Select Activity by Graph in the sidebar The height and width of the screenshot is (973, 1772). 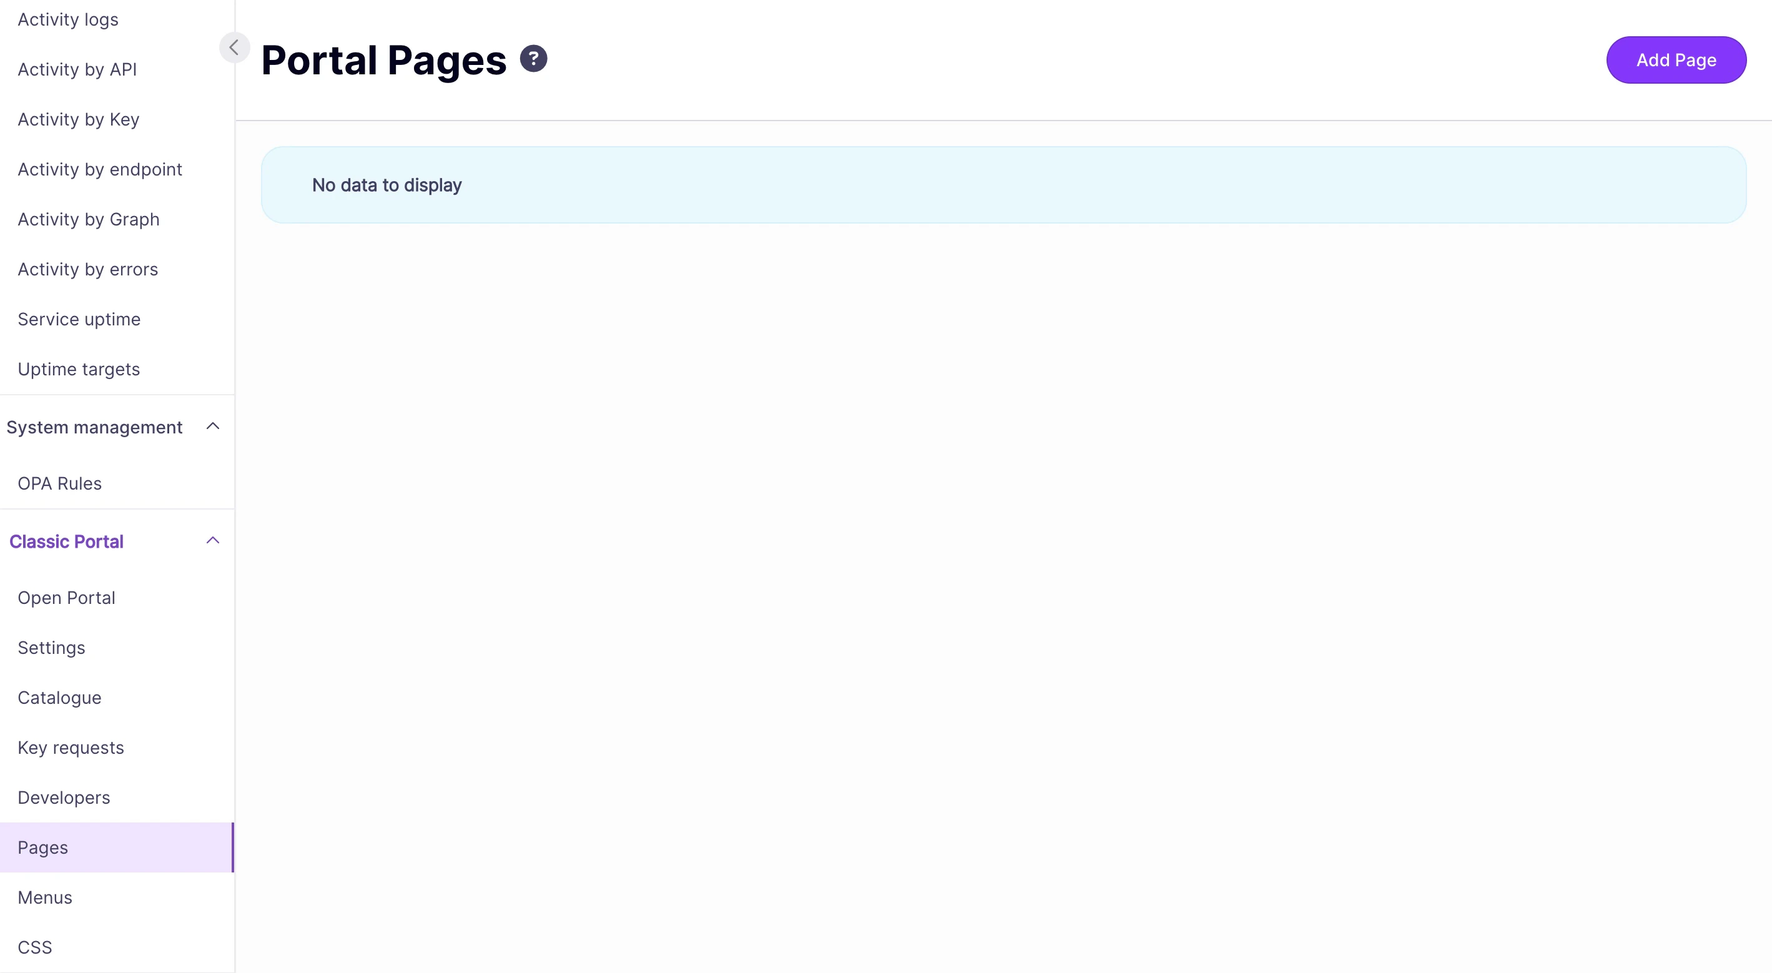pos(88,219)
